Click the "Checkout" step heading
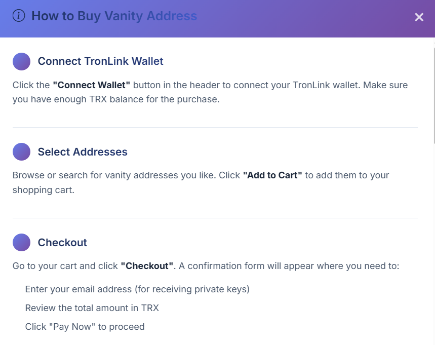The width and height of the screenshot is (435, 345). (x=62, y=243)
